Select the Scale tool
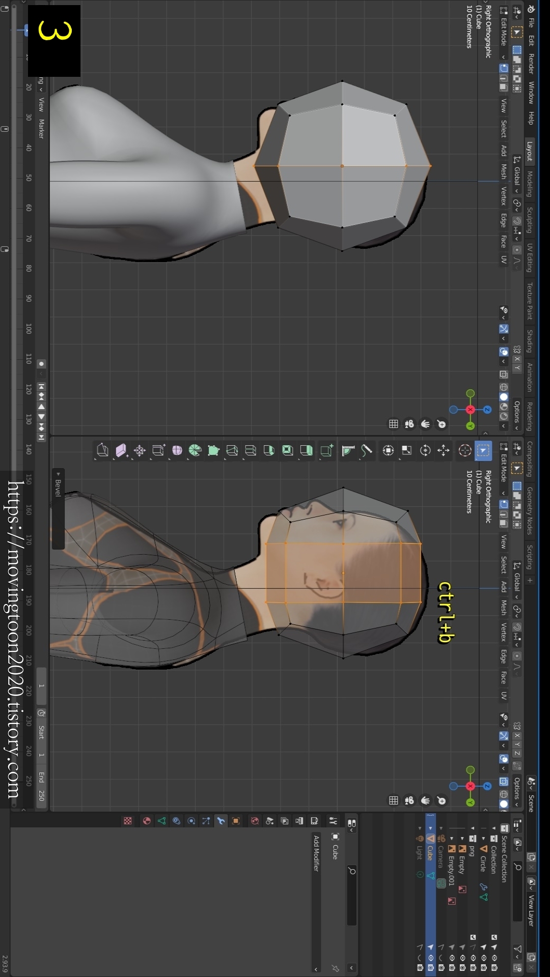Viewport: 550px width, 977px height. [406, 450]
